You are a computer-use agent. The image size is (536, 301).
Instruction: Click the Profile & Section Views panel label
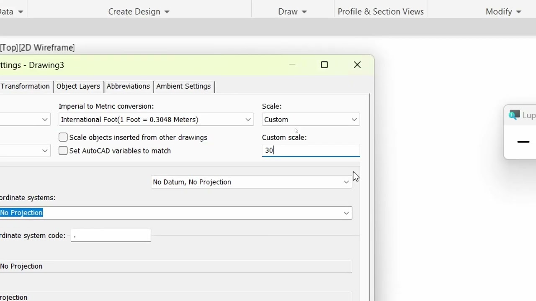[381, 12]
